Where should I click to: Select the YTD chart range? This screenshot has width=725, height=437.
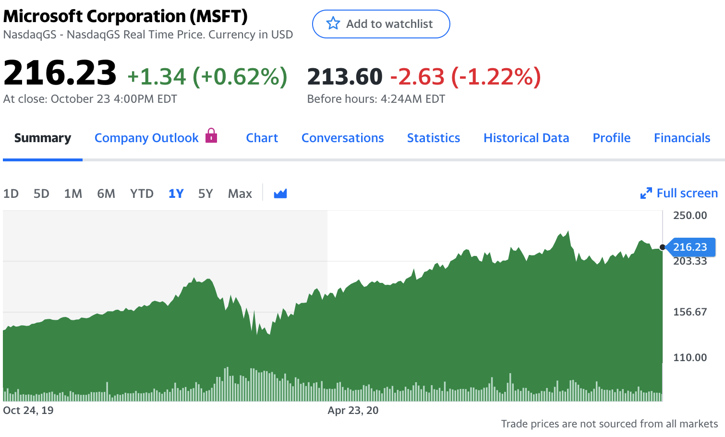tap(142, 194)
